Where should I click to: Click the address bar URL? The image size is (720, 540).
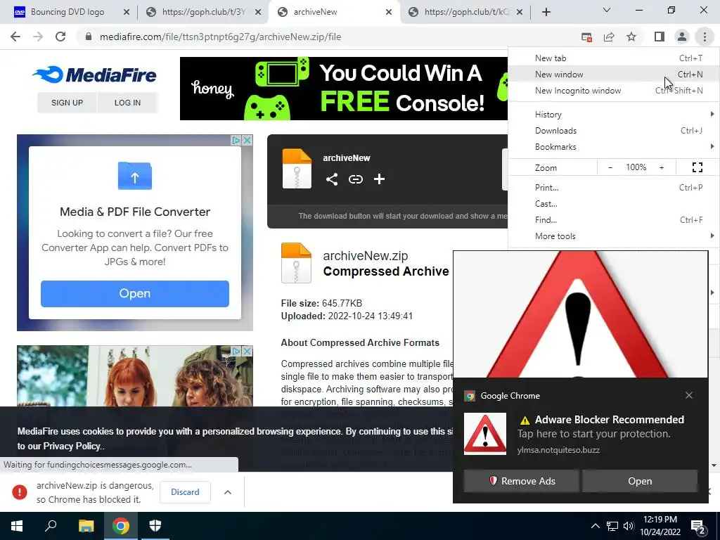tap(220, 37)
